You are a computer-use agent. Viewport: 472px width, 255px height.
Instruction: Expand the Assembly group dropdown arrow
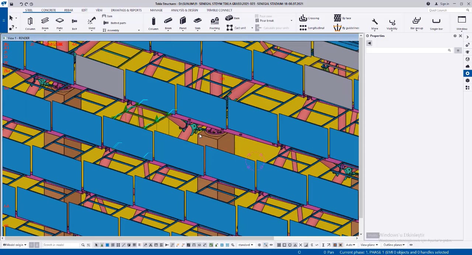tap(139, 30)
